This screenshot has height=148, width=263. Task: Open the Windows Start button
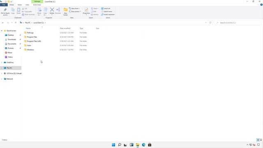tap(113, 145)
